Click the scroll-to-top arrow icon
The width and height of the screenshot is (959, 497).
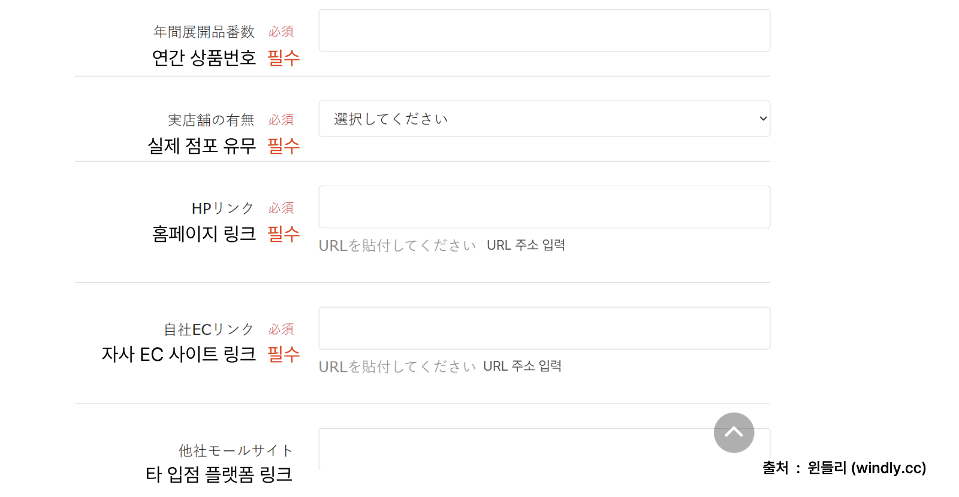tap(733, 432)
